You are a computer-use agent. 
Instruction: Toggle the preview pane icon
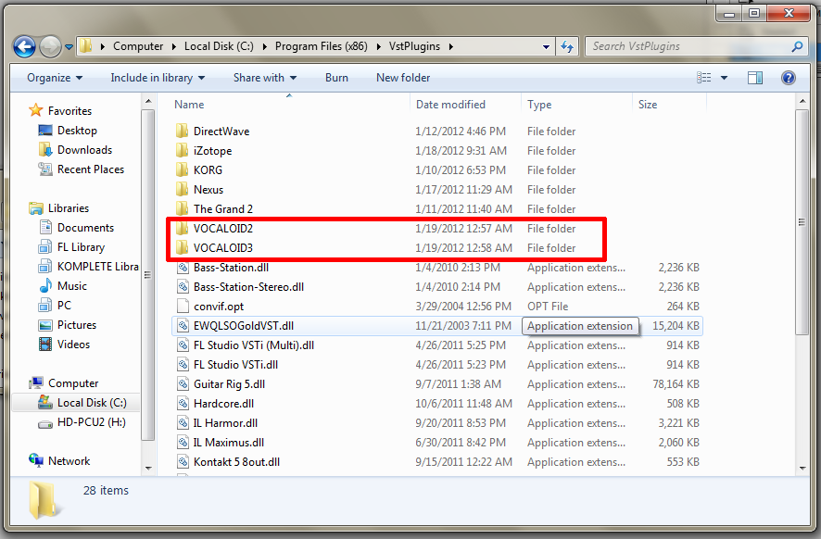(x=754, y=78)
